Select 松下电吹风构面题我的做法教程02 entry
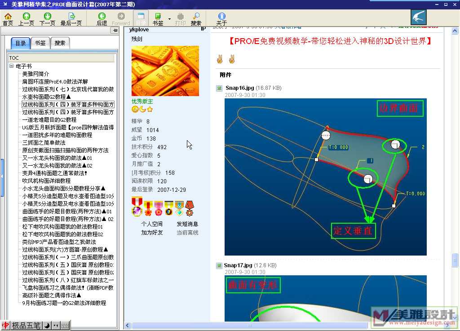Image resolution: width=460 pixels, height=331 pixels. (63, 234)
